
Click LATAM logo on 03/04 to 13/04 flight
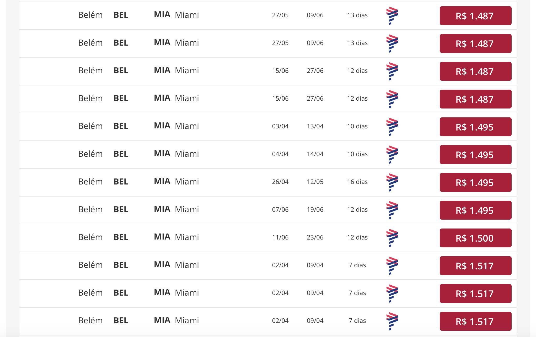point(392,127)
